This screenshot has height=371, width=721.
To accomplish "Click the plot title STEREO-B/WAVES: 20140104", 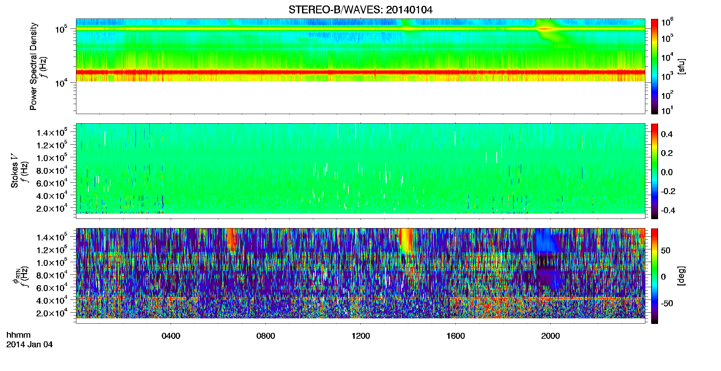I will [360, 10].
